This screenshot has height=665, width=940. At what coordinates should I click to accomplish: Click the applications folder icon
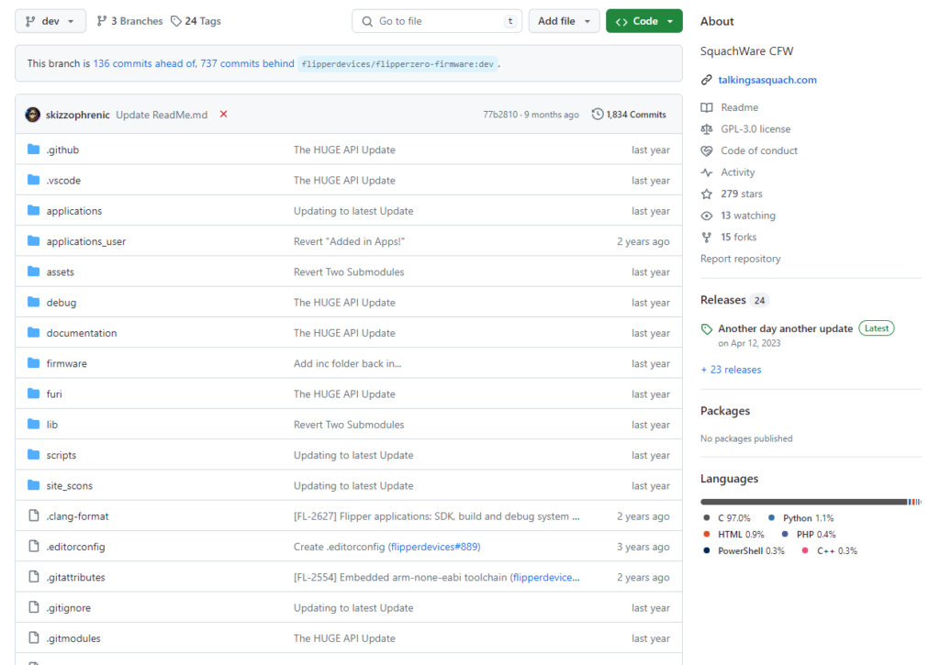click(x=34, y=210)
